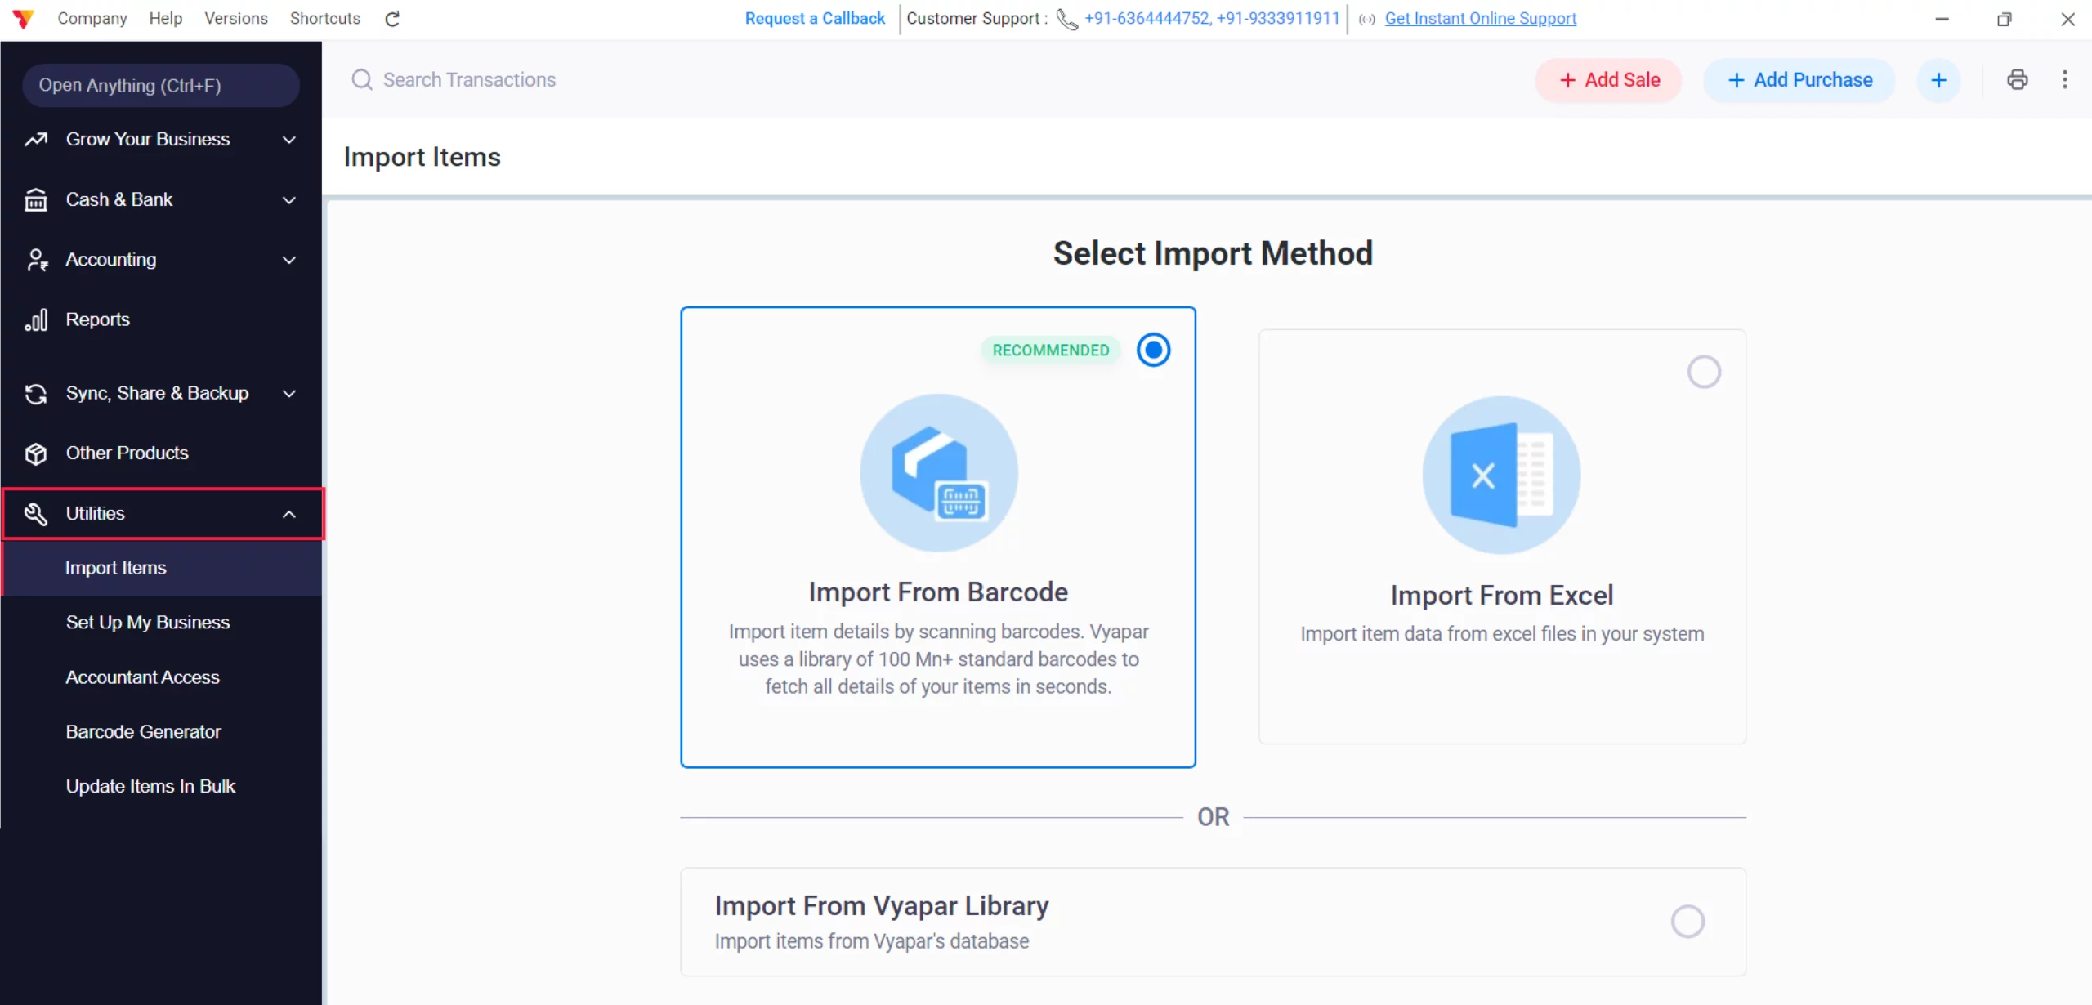
Task: Select the Import From Vyapar Library radio button
Action: [x=1687, y=922]
